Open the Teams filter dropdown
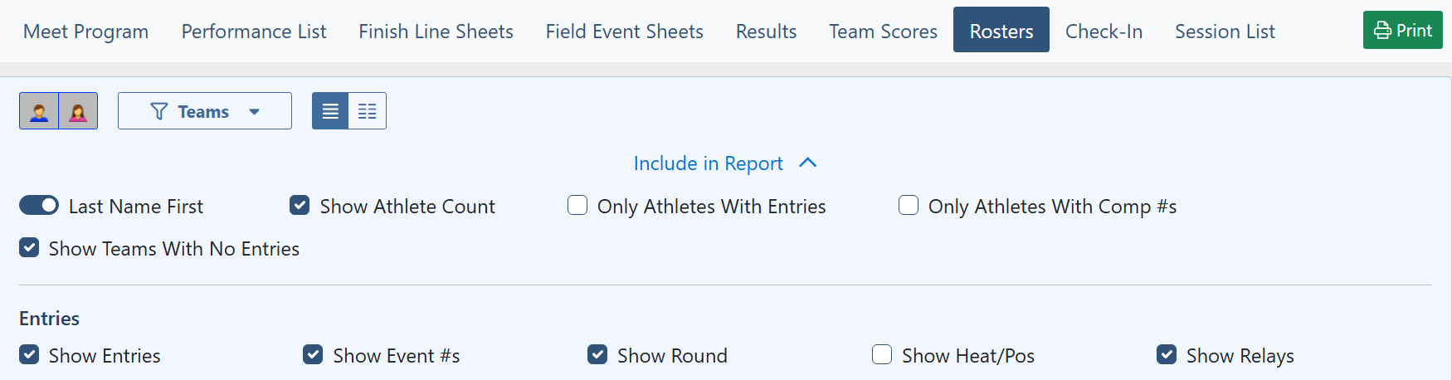 (205, 111)
